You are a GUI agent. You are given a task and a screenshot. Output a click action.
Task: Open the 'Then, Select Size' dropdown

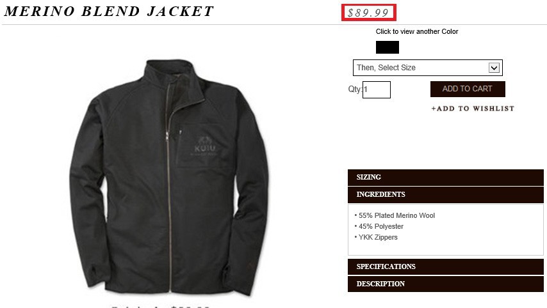428,68
